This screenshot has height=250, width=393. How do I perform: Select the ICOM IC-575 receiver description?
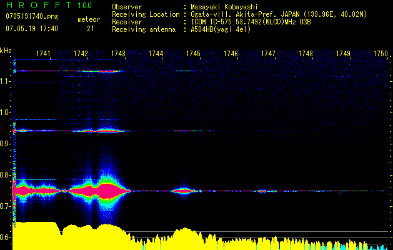[x=251, y=22]
